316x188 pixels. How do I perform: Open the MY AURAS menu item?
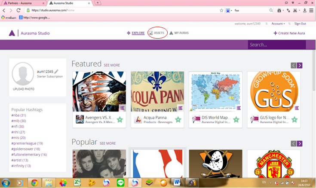coord(179,33)
